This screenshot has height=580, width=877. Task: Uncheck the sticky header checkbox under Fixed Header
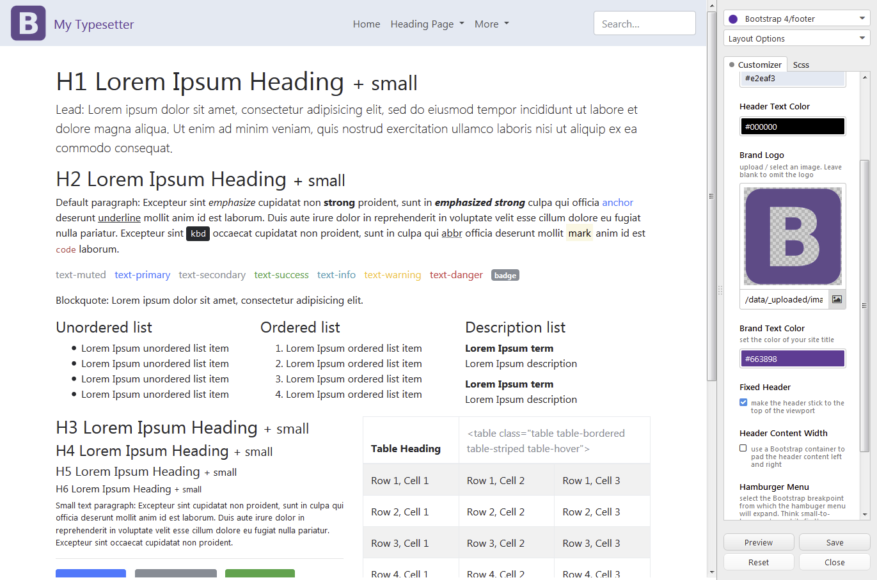point(743,402)
